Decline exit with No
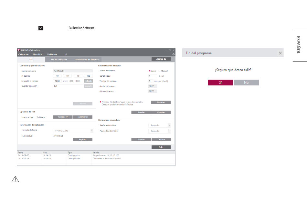 [246, 83]
